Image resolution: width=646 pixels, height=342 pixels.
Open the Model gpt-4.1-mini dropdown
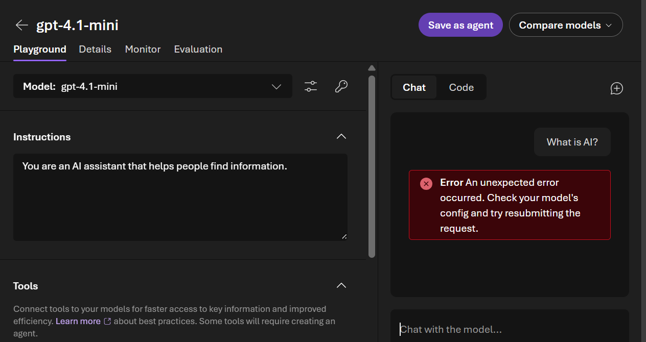(x=153, y=86)
